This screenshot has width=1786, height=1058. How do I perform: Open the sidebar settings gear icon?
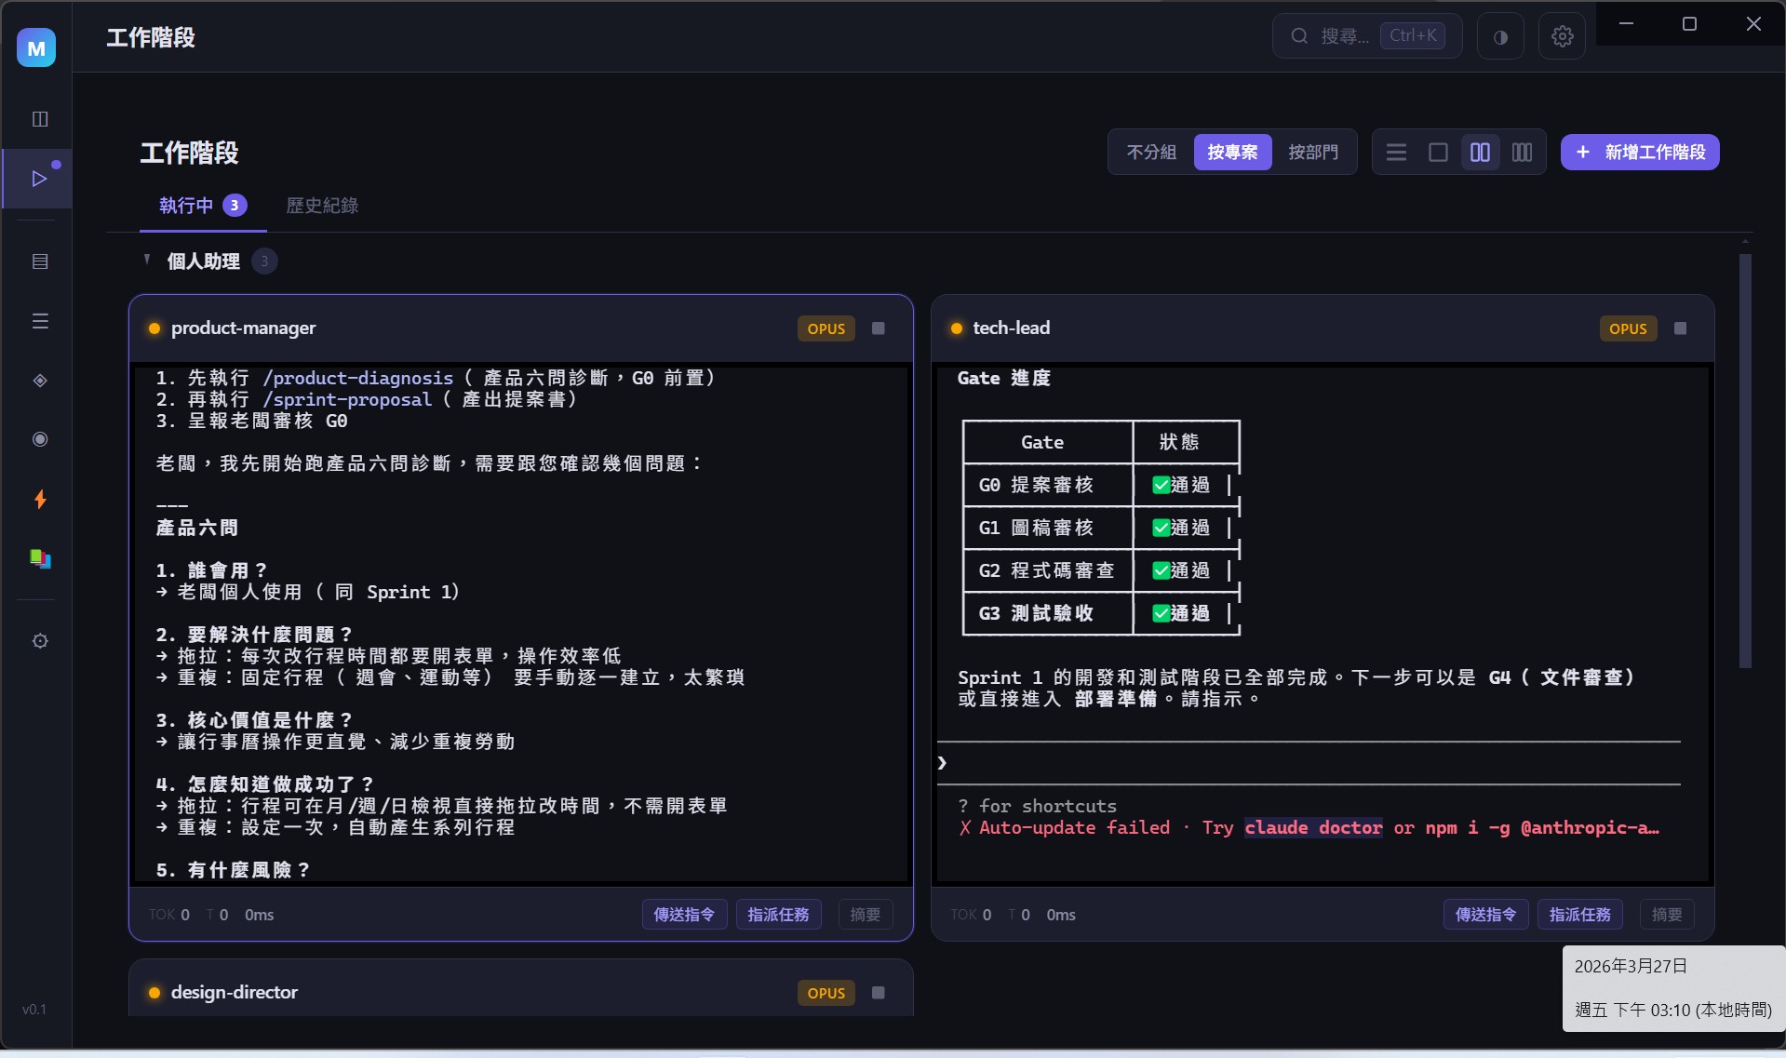coord(40,641)
